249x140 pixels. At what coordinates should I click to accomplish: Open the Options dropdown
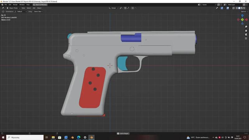pyautogui.click(x=244, y=12)
